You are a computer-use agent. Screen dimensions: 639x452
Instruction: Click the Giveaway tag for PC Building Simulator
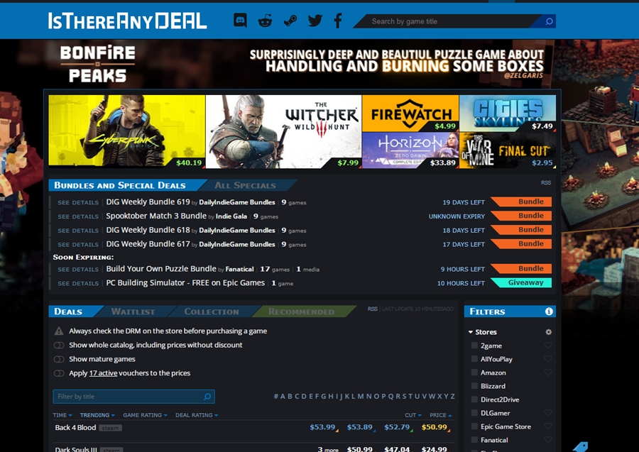click(x=522, y=282)
